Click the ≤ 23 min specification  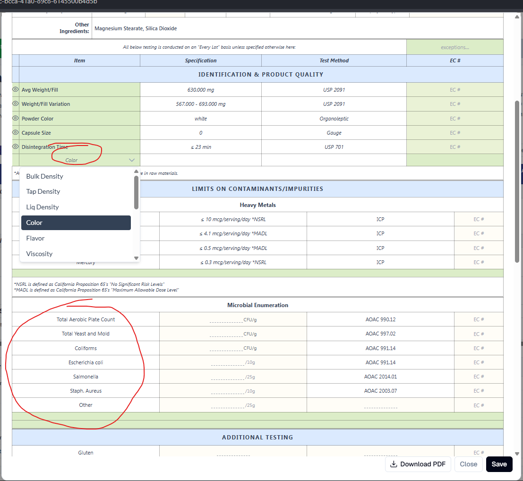(201, 147)
